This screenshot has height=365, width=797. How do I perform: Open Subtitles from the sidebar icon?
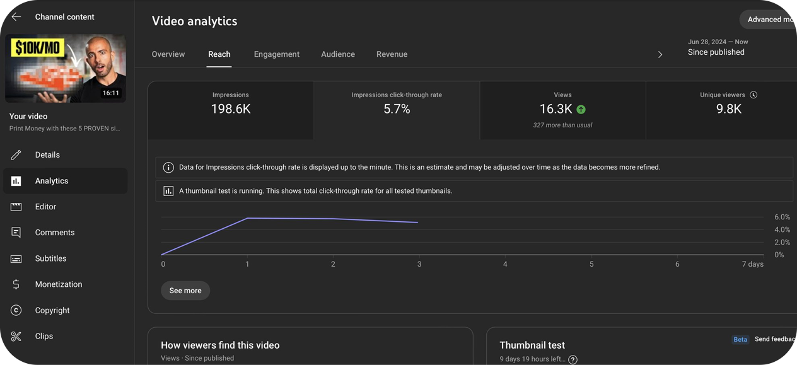point(16,259)
